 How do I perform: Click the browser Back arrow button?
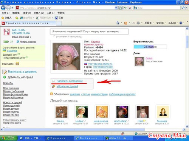tap(3, 8)
